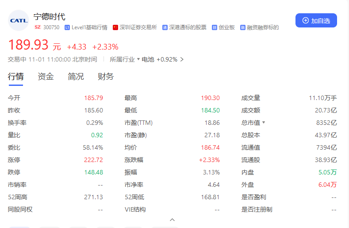Screen dimensions: 349x228
Task: Click the SZ exchange badge
Action: [x=38, y=27]
